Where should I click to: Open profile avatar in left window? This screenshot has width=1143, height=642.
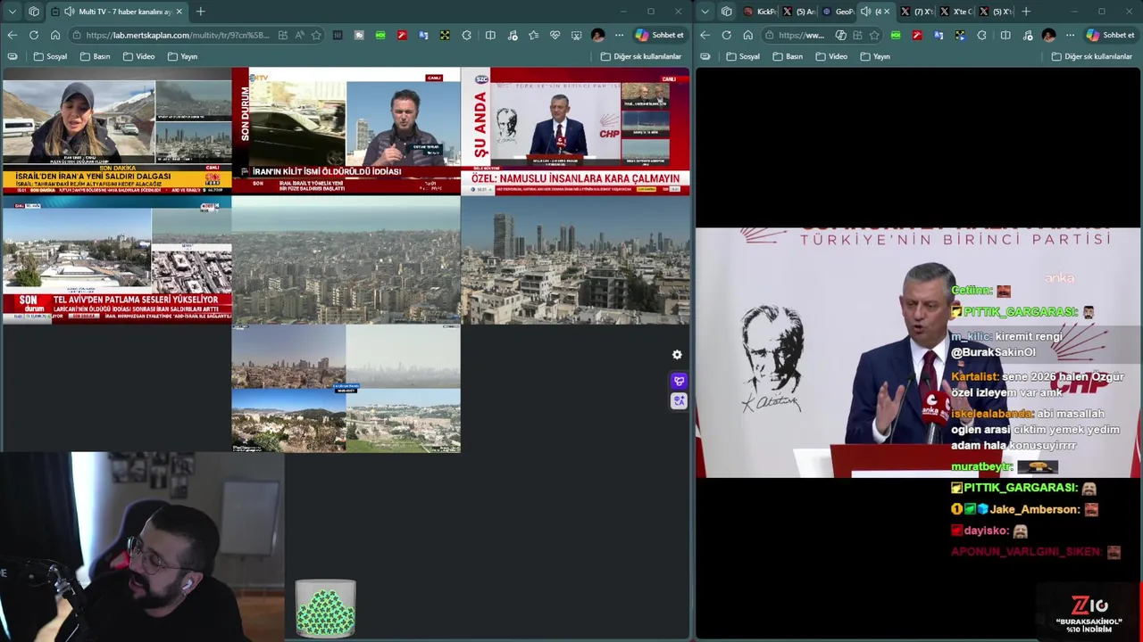coord(597,35)
